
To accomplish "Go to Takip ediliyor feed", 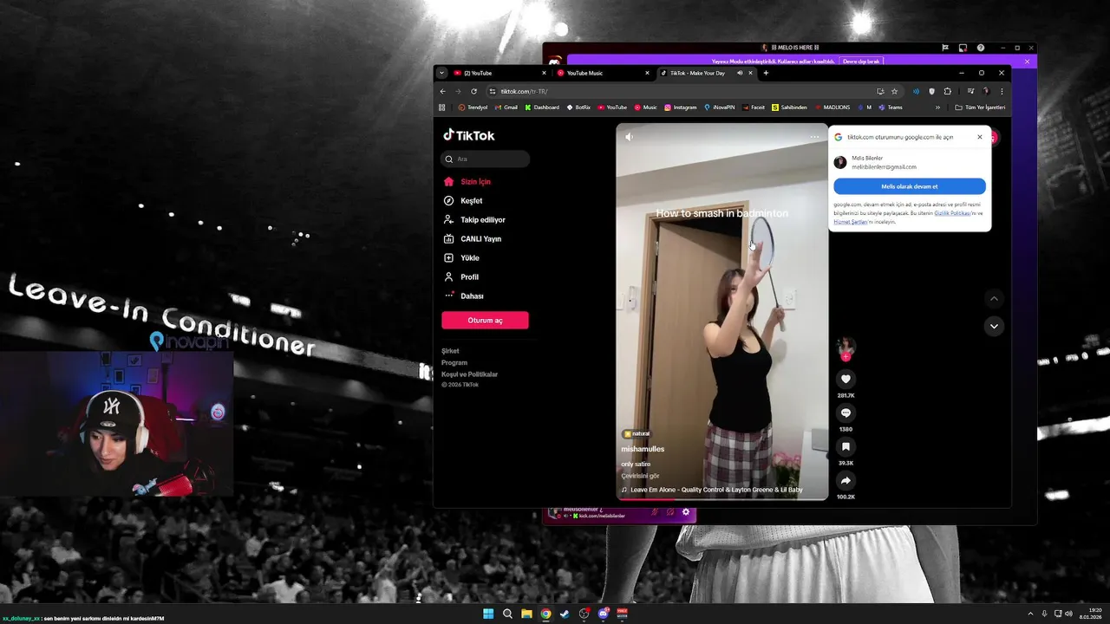I will click(x=474, y=220).
